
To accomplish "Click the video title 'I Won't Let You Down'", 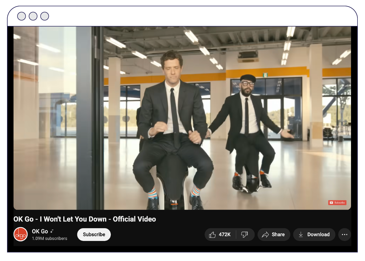I will tap(84, 219).
